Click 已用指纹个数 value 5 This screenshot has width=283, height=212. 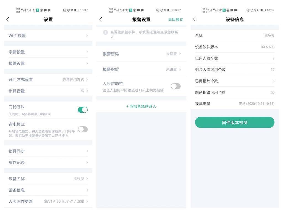pos(273,81)
